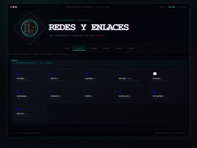Click "digital art archive" subtitle under DeviantArt
Screen dimensions: 197x148
161,99
